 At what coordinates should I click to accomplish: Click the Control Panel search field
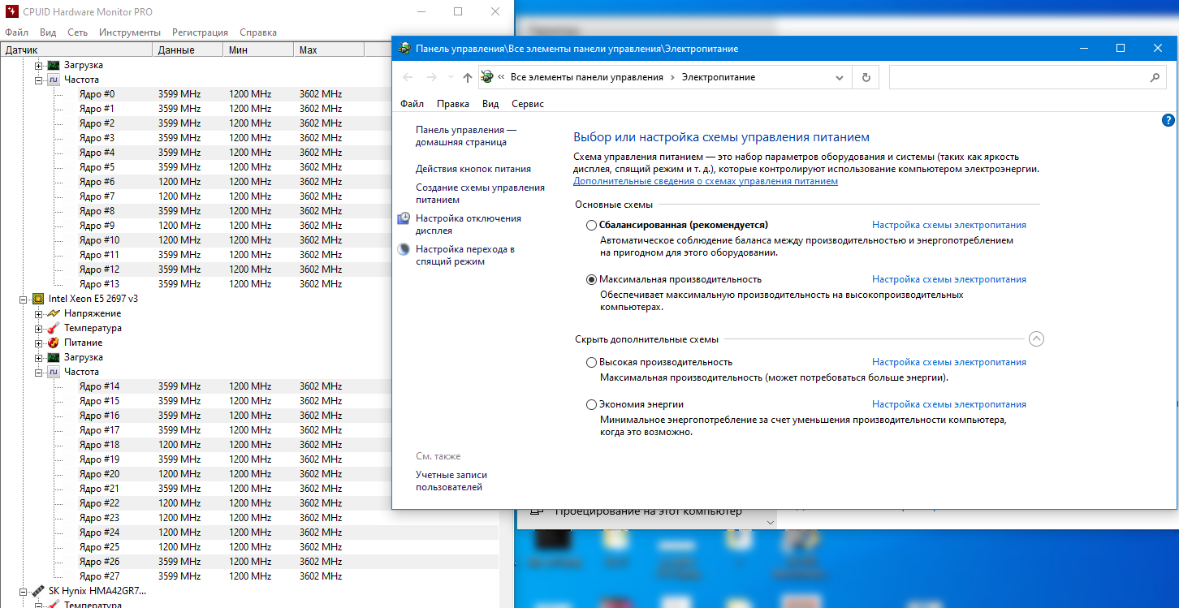click(1028, 77)
